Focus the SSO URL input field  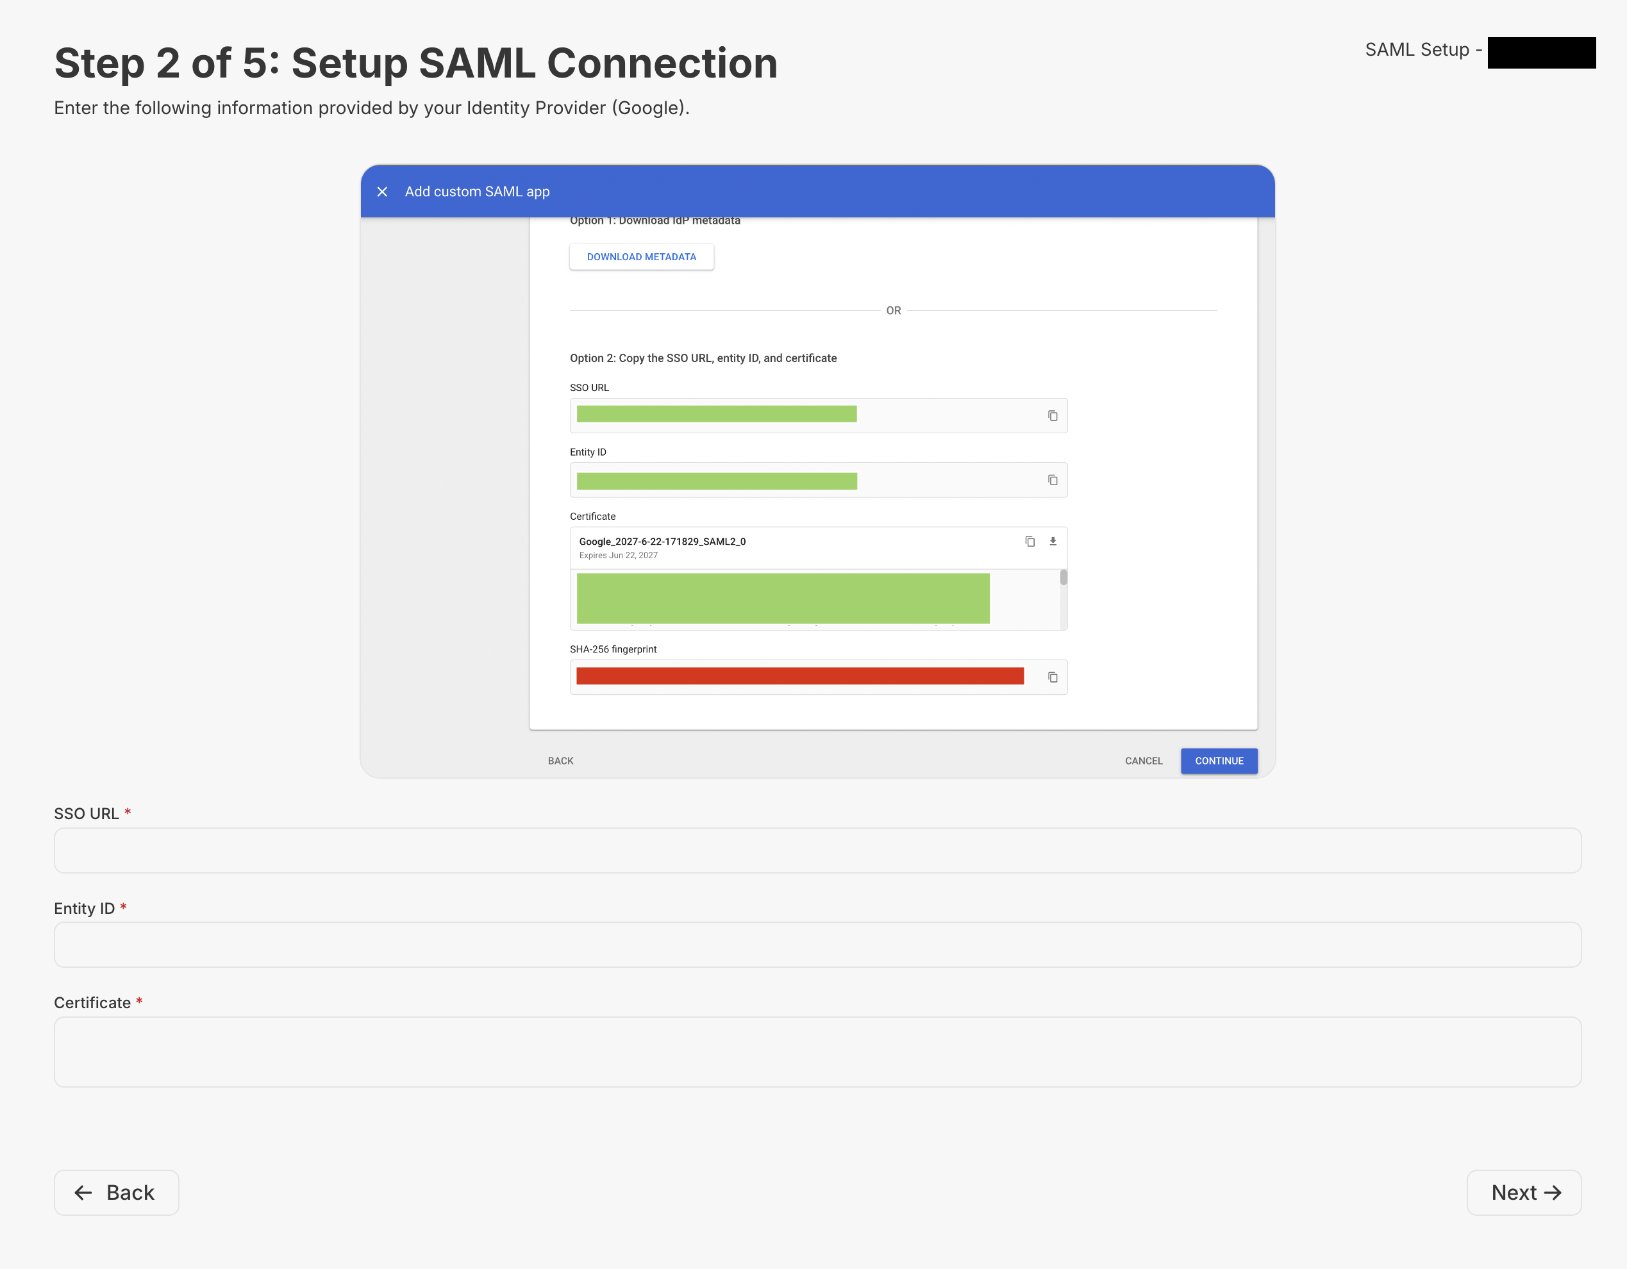817,850
